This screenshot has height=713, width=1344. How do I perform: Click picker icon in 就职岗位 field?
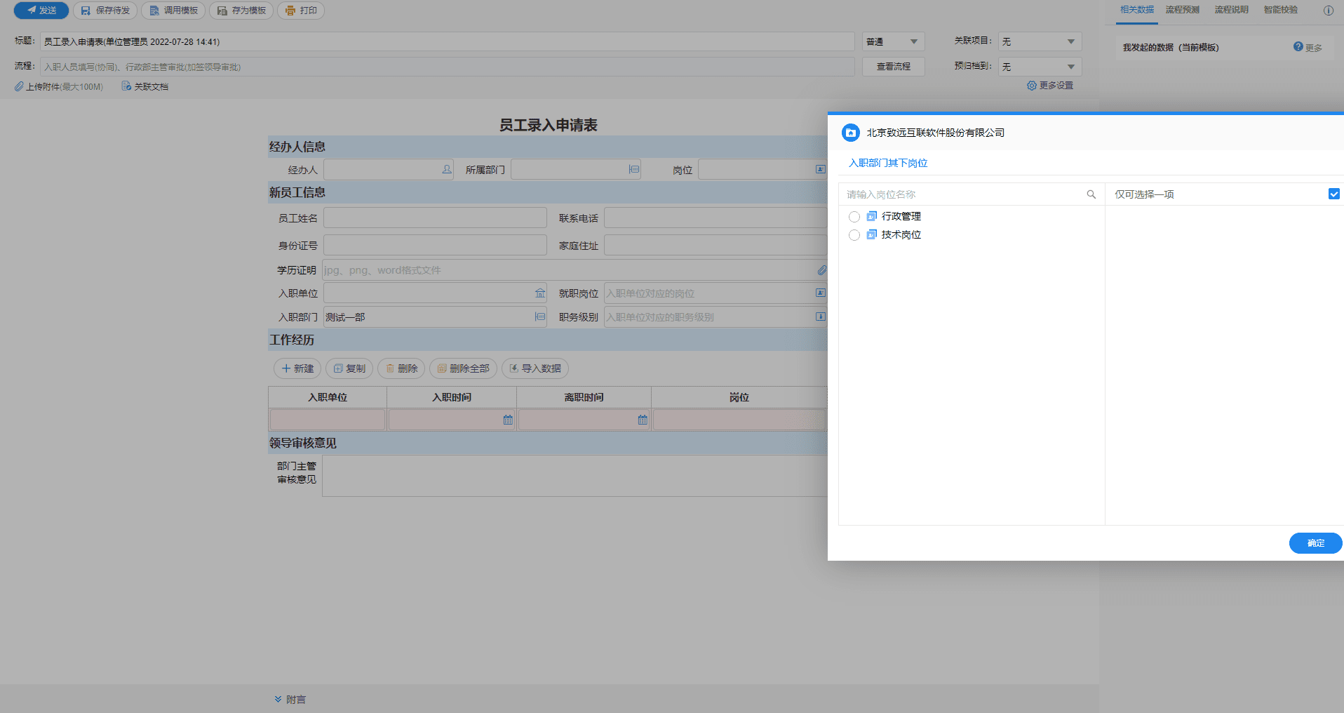(821, 293)
